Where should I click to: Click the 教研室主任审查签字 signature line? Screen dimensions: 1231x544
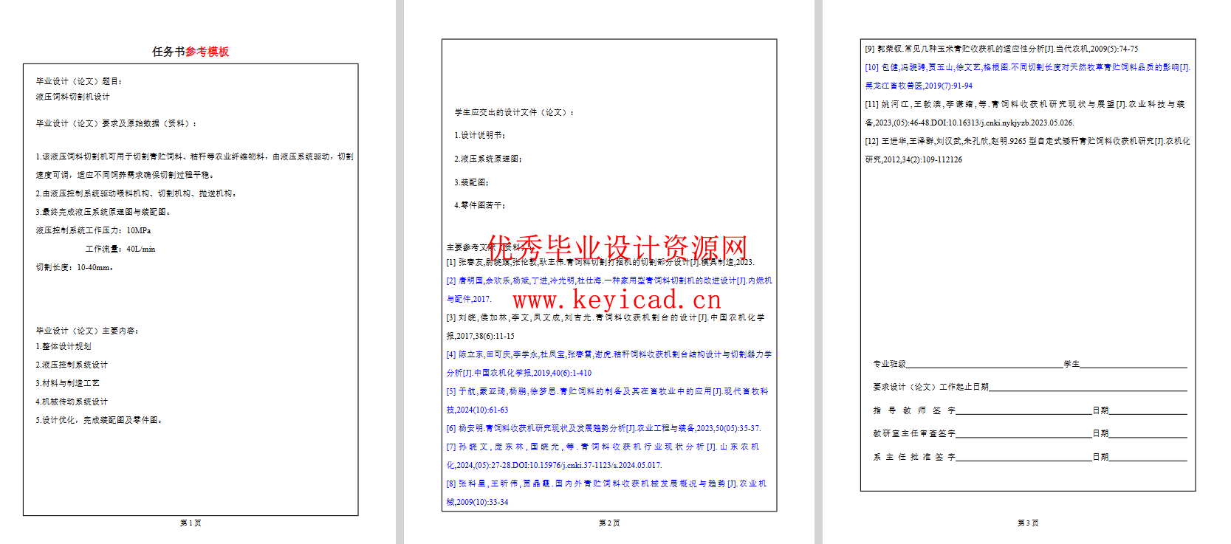(x=1023, y=433)
